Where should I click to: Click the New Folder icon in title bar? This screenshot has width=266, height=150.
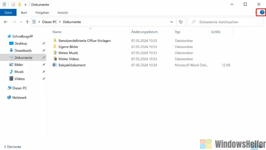(x=20, y=5)
